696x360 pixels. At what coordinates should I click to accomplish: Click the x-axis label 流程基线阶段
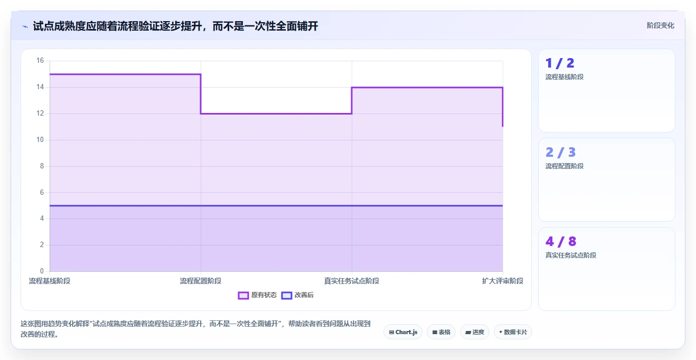pos(50,281)
